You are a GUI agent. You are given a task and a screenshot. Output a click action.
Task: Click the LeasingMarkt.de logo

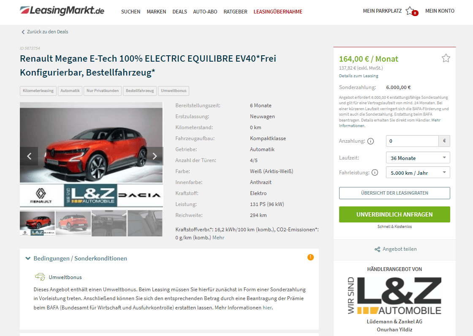62,11
